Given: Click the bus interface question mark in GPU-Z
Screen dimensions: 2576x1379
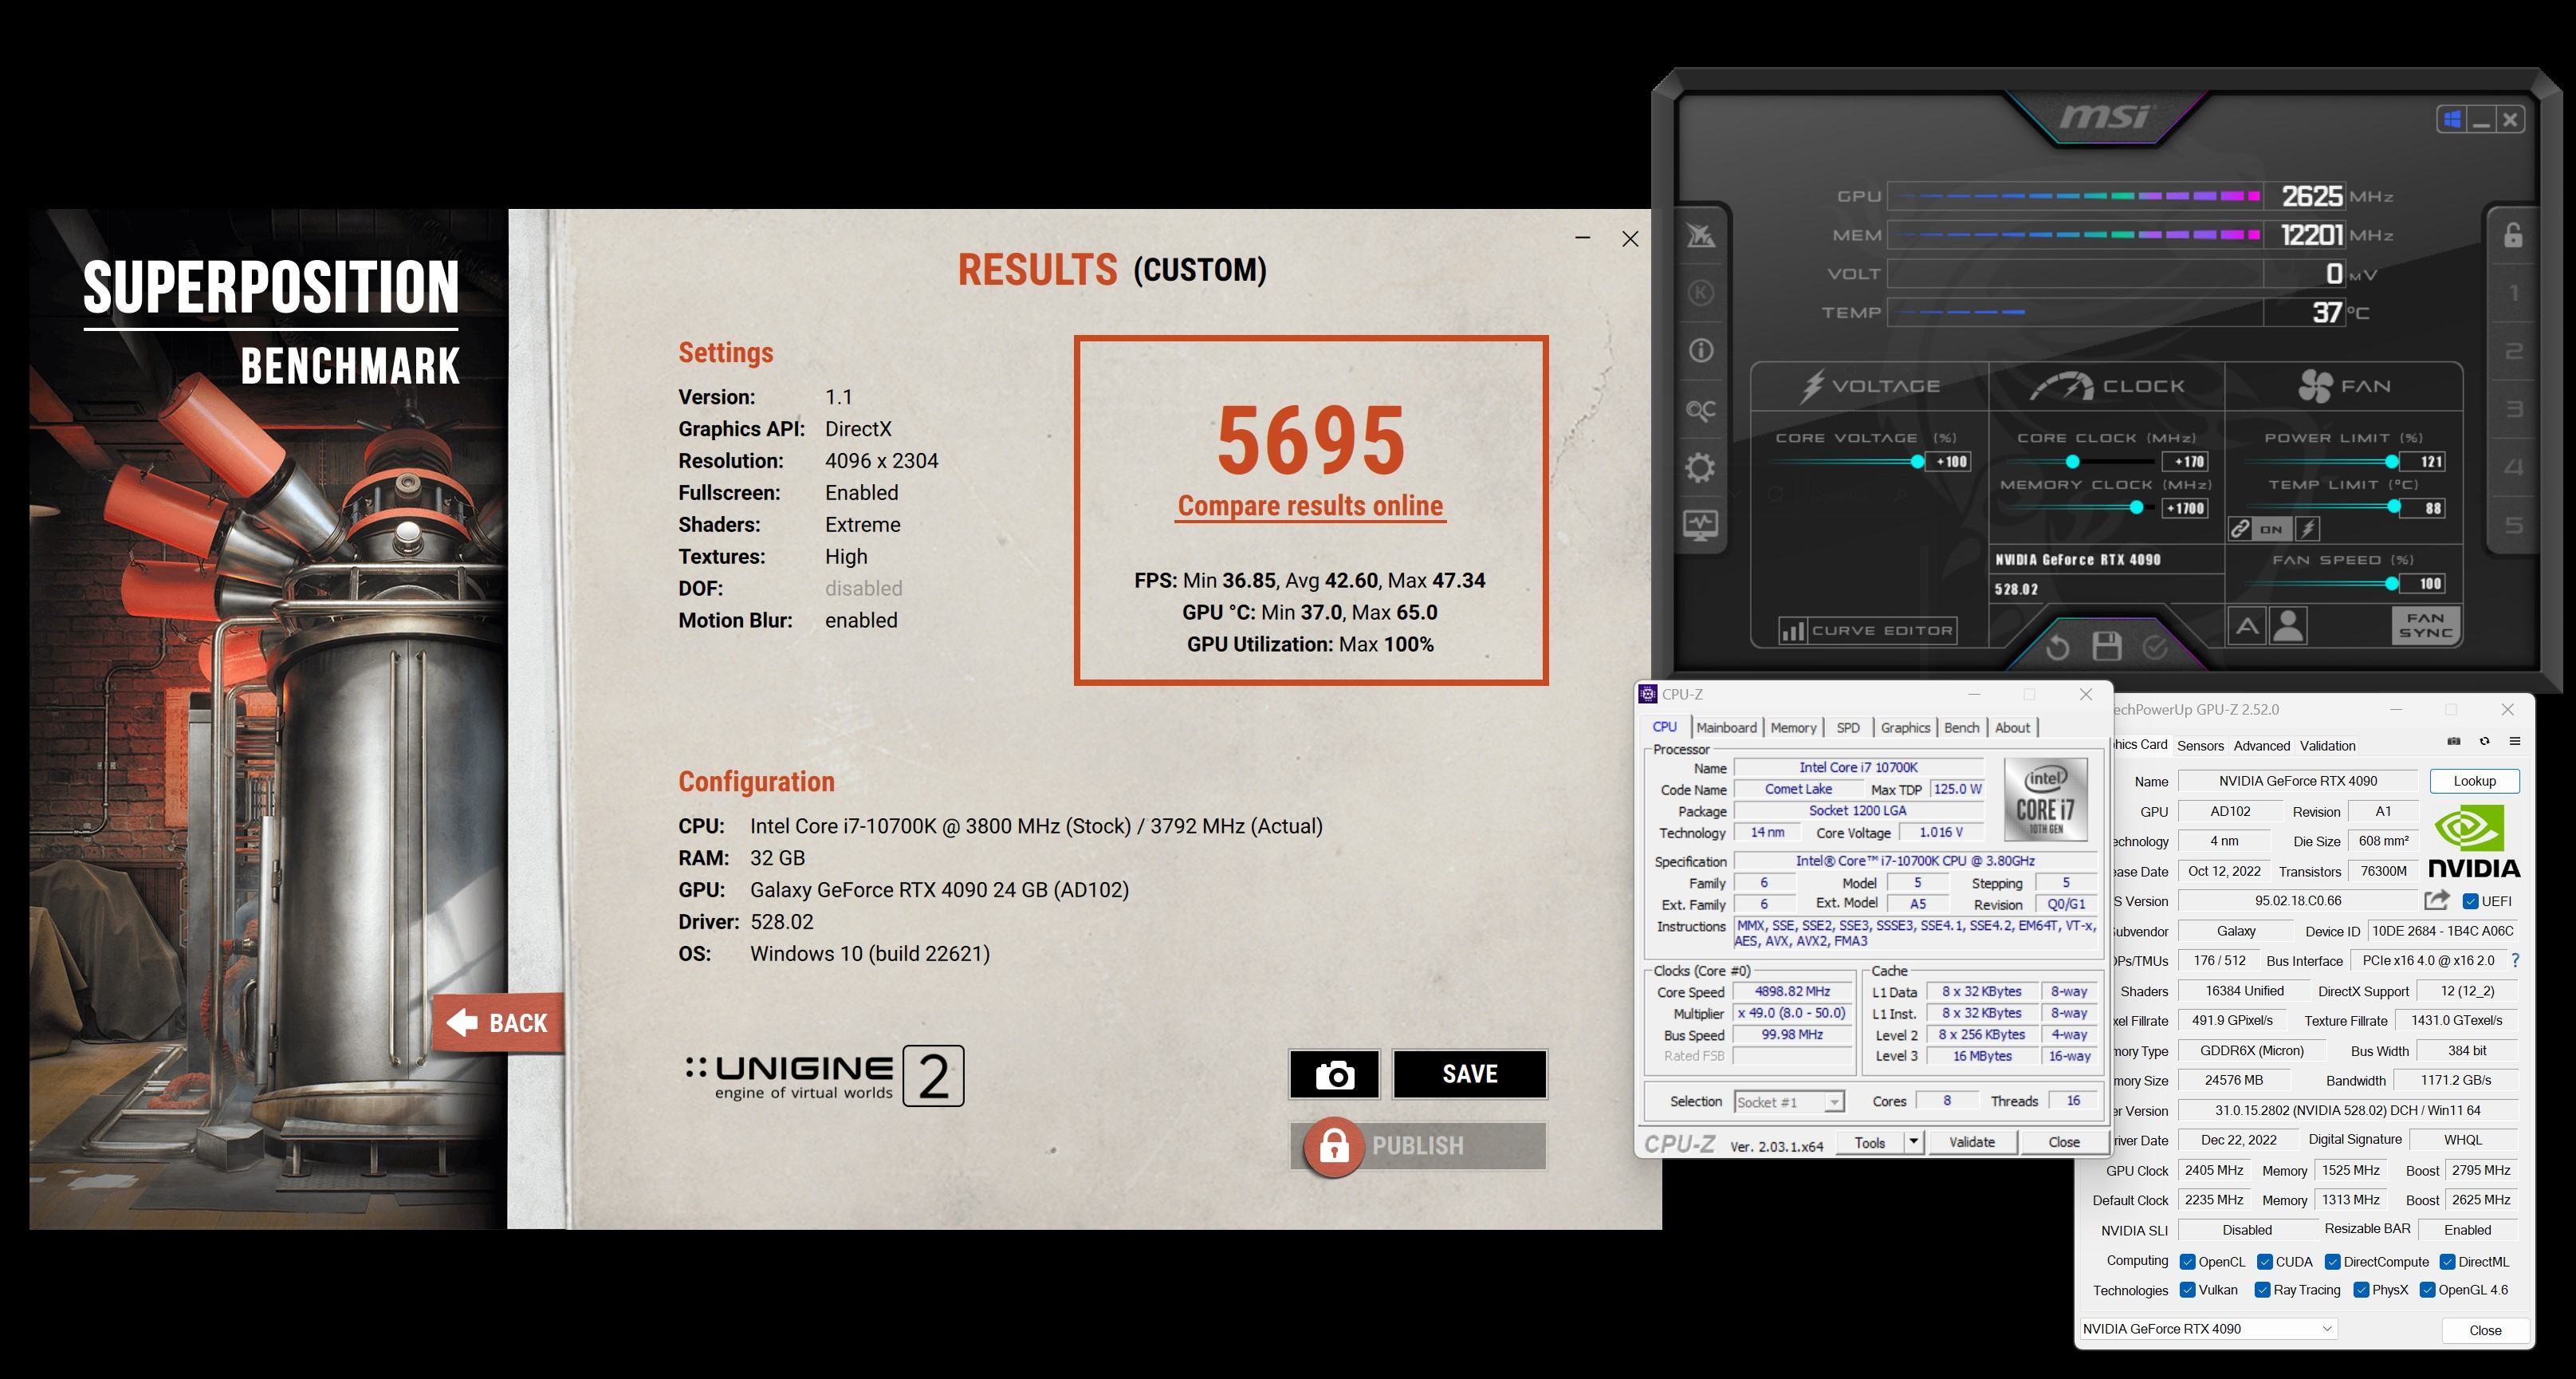Looking at the screenshot, I should [2515, 961].
